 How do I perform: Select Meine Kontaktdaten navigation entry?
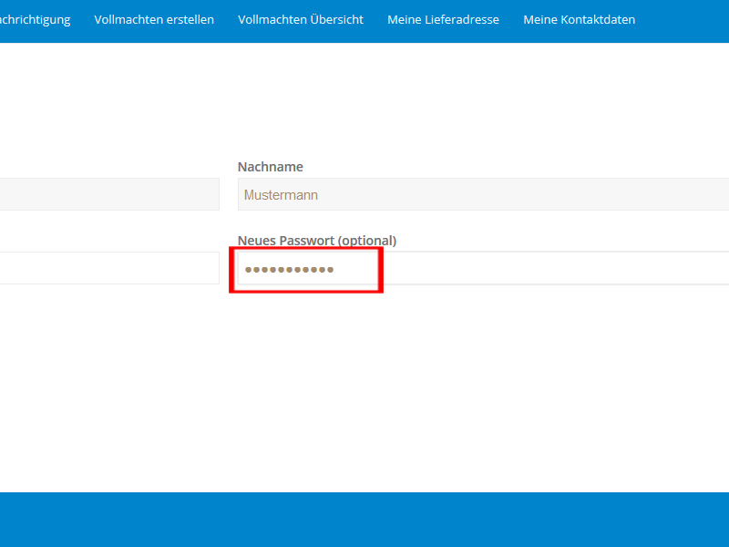[x=579, y=20]
